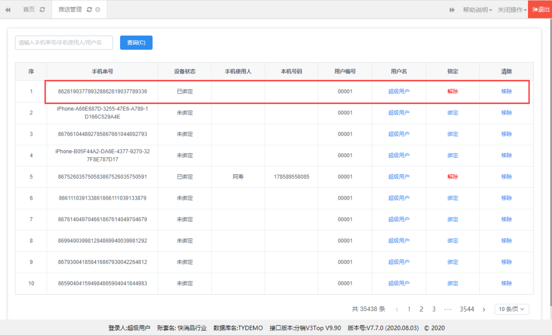
Task: Switch to the 首页 tab
Action: coord(29,10)
